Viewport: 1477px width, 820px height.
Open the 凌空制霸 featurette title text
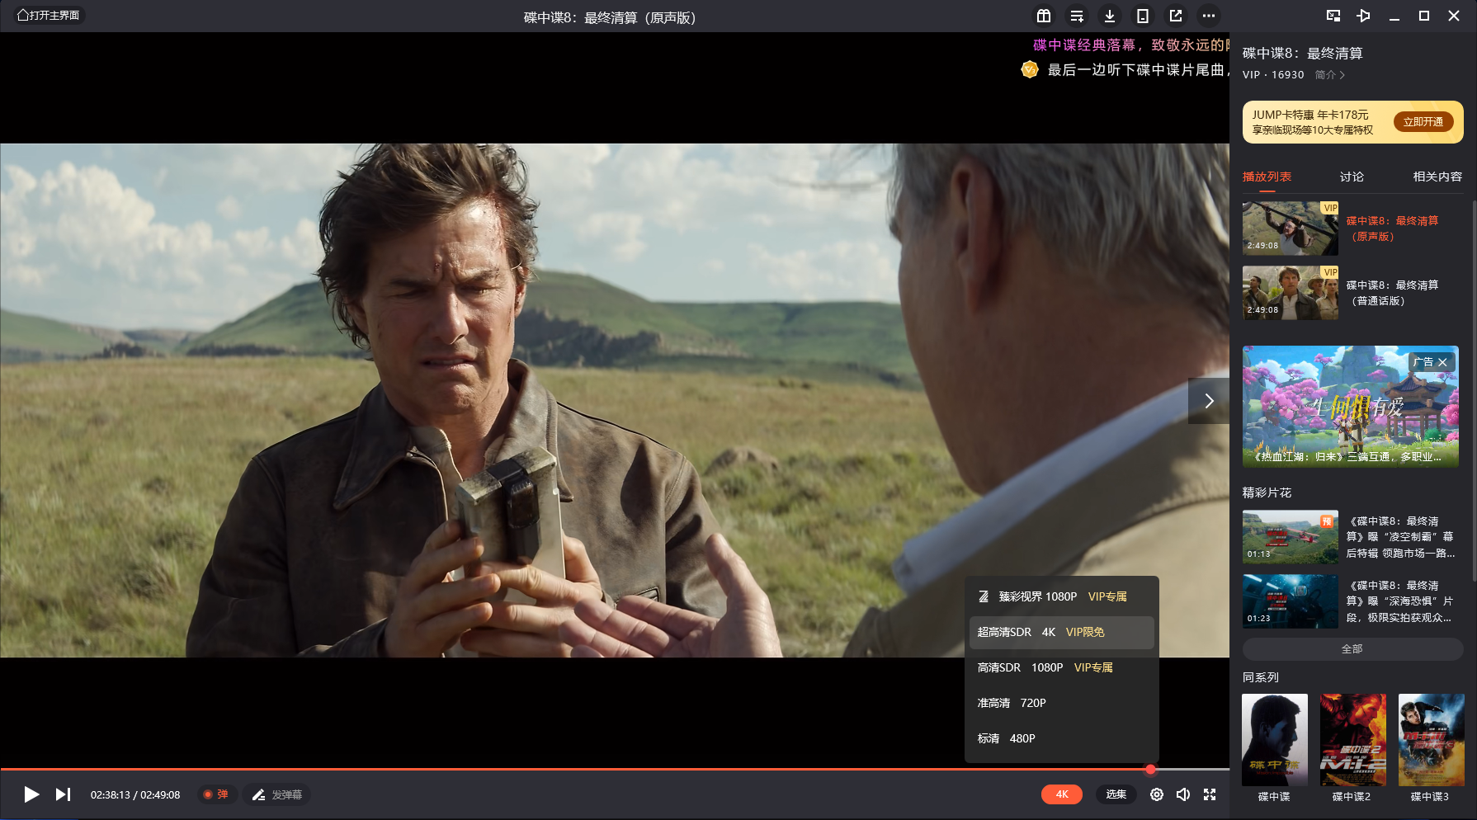[1401, 537]
